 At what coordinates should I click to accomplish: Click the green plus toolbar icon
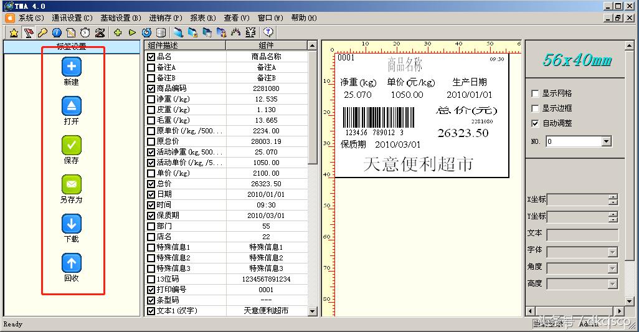118,32
